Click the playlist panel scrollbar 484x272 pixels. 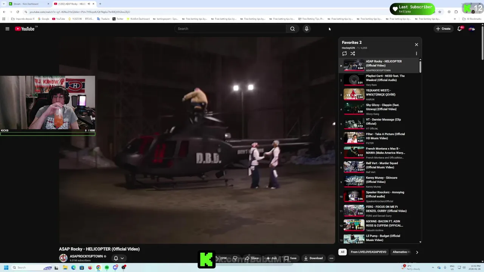420,66
